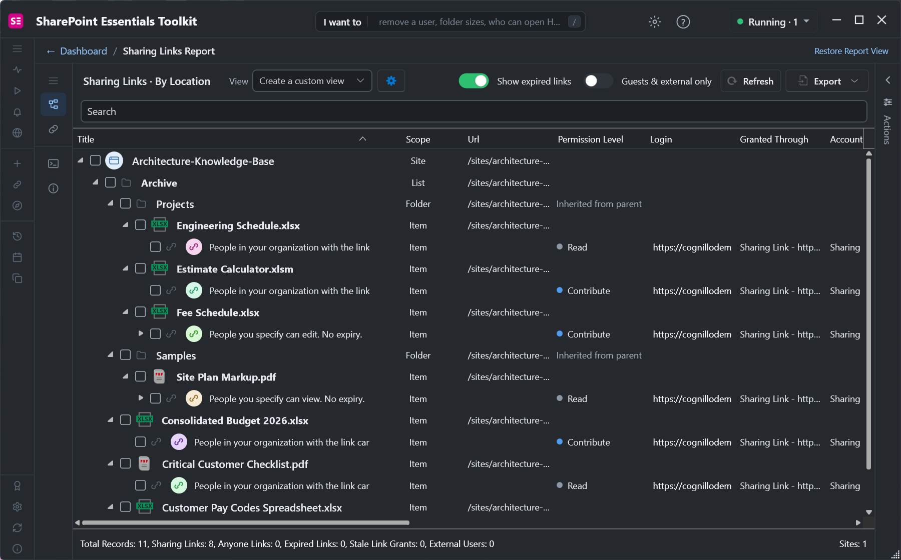901x560 pixels.
Task: Open the globe icon in sidebar
Action: (17, 133)
